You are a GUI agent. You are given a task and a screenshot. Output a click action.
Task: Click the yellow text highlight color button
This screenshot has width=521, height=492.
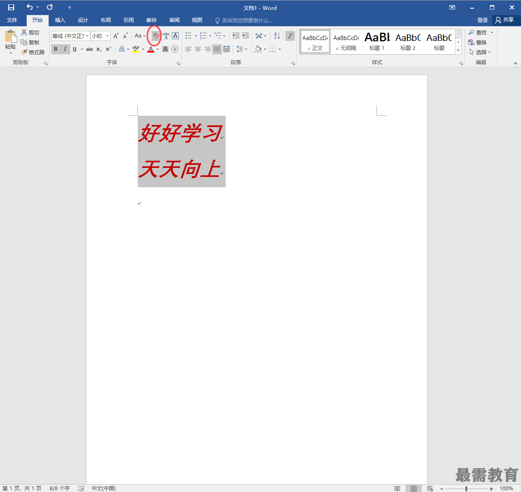pos(136,49)
